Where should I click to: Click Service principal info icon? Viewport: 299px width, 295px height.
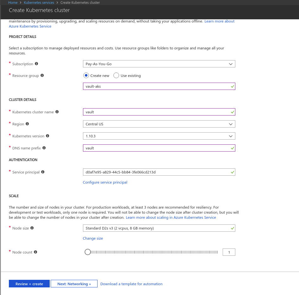click(43, 172)
